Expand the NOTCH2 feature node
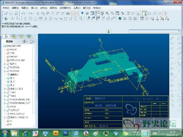 5,71
